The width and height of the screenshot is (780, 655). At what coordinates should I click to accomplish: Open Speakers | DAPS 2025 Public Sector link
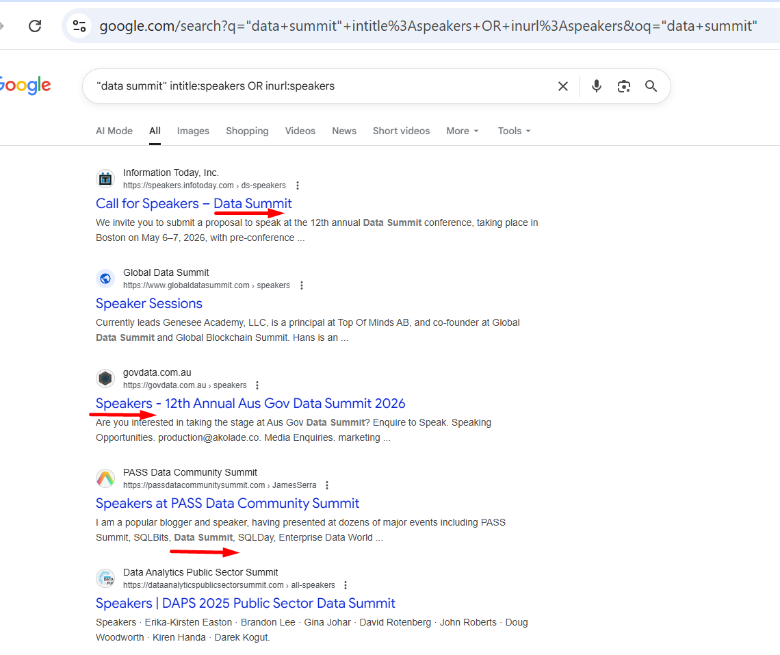245,603
